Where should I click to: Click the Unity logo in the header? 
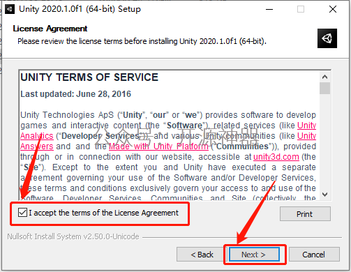pyautogui.click(x=327, y=38)
